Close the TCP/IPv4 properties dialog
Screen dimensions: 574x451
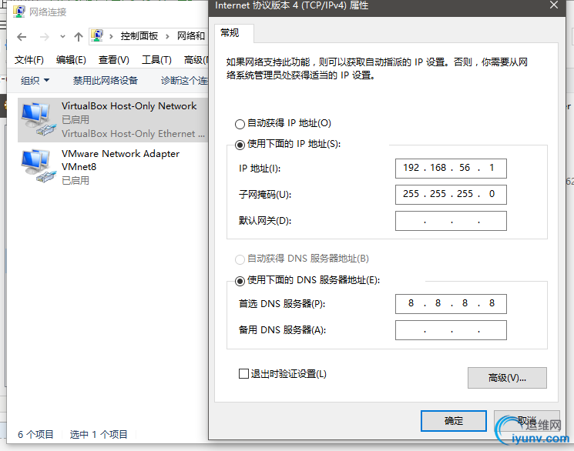(554, 5)
